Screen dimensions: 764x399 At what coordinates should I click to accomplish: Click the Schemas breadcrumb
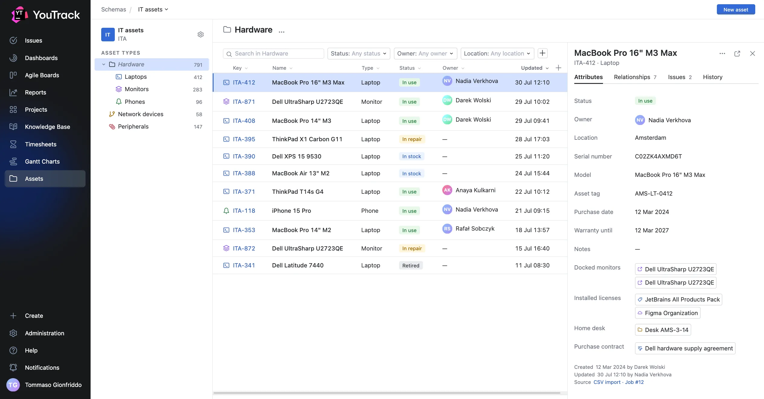[114, 9]
